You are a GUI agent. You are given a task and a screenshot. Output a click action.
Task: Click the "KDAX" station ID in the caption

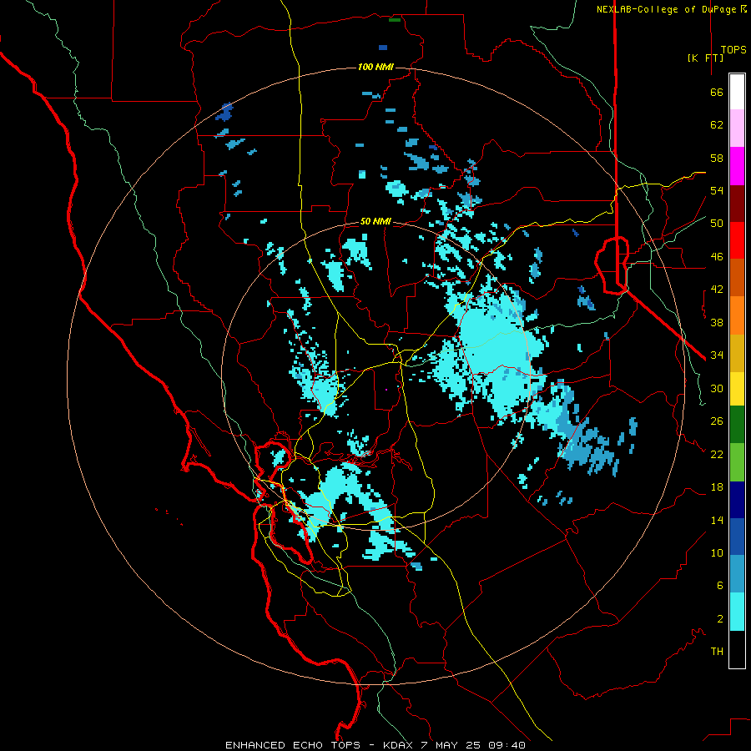(x=400, y=745)
